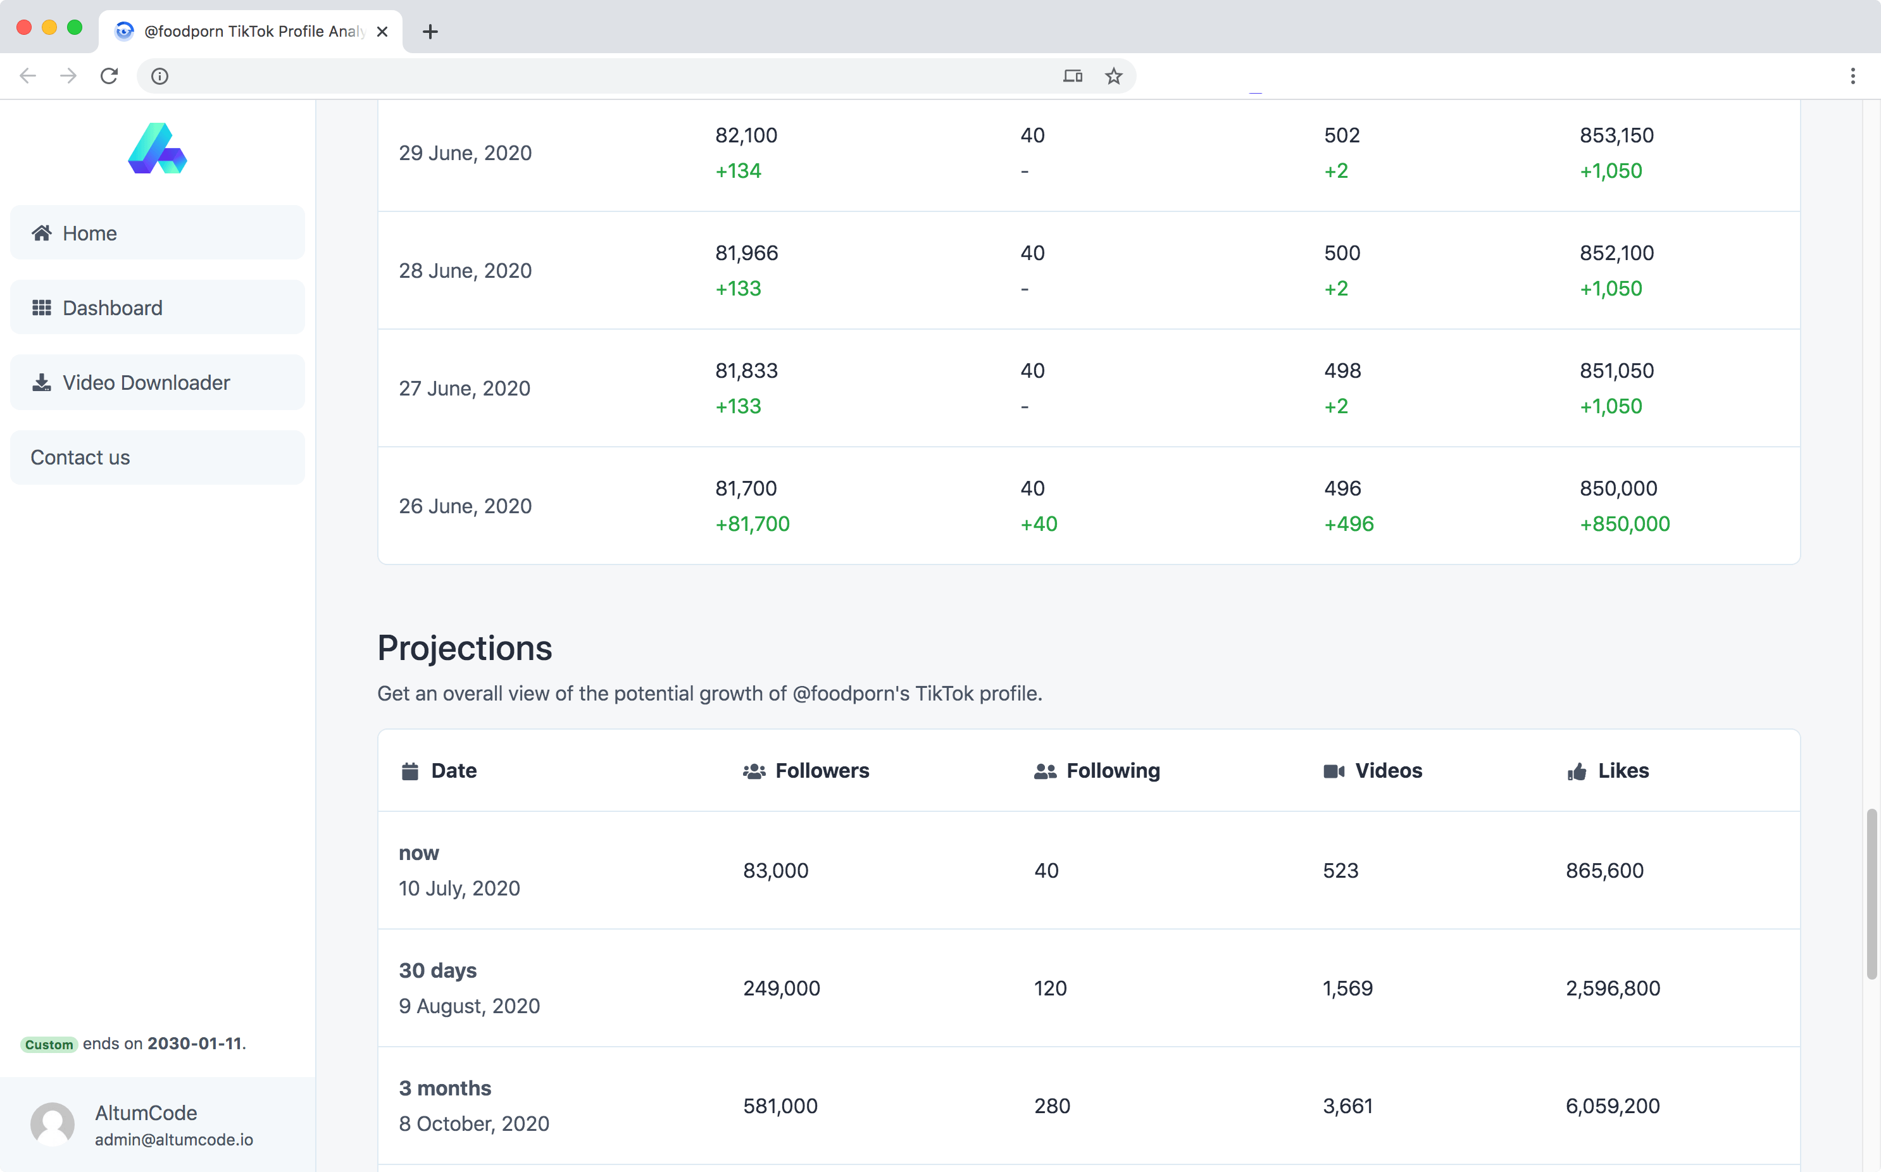1881x1172 pixels.
Task: Open a new browser tab
Action: click(x=430, y=32)
